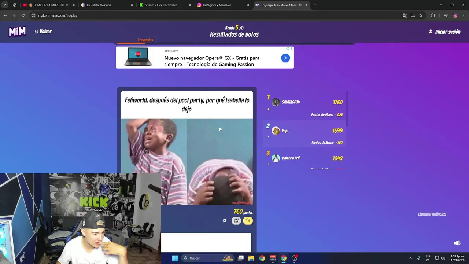
Task: Click the orange round timer progress bar
Action: (x=131, y=43)
